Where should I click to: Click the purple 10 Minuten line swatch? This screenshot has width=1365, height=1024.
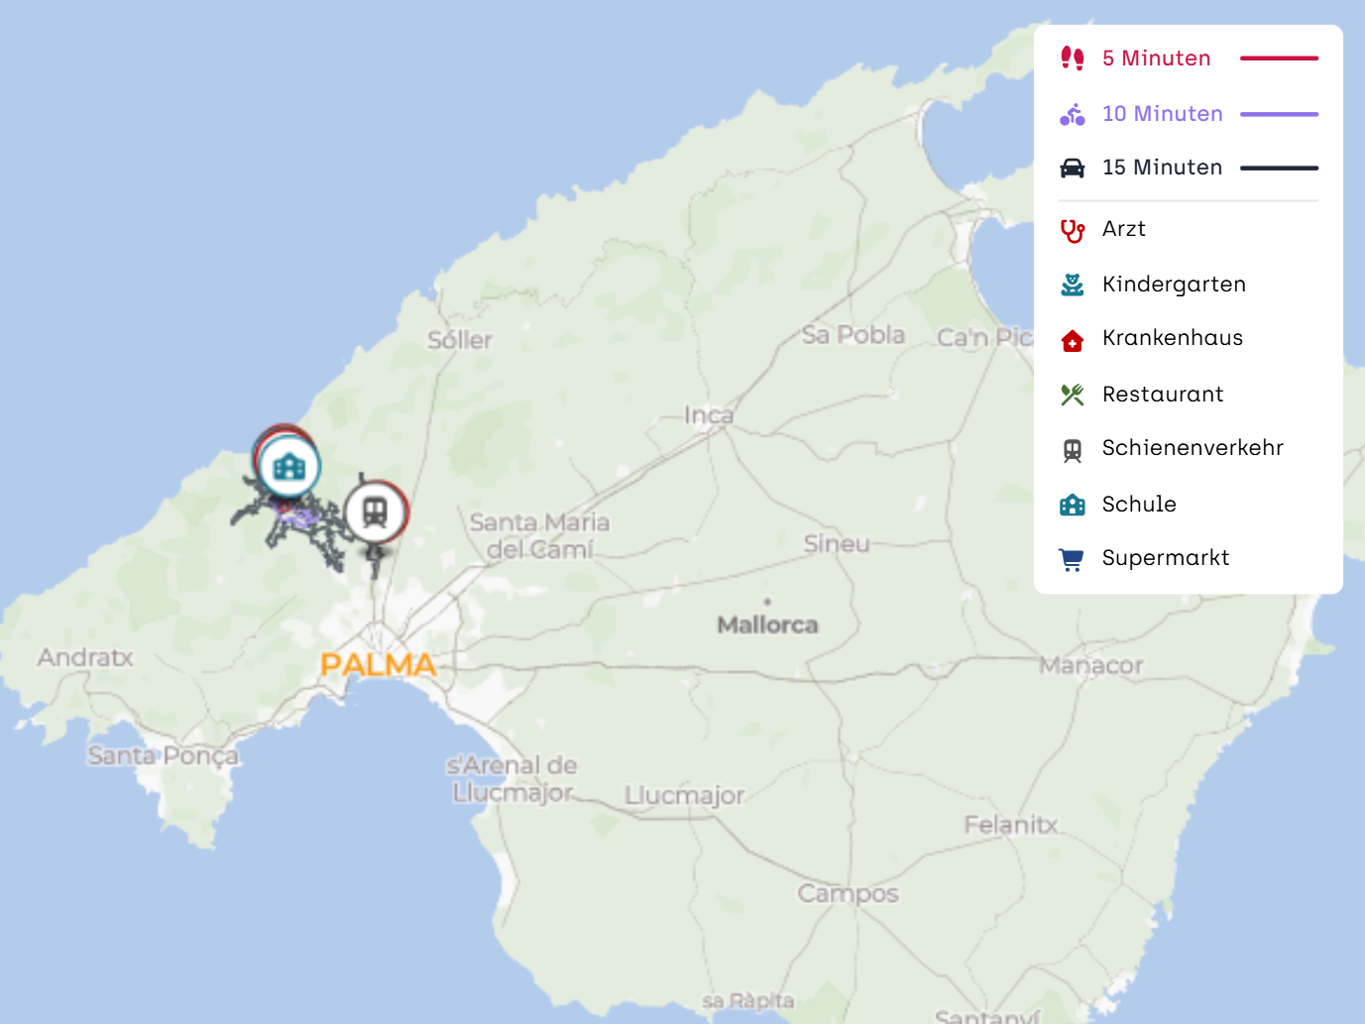(1279, 114)
